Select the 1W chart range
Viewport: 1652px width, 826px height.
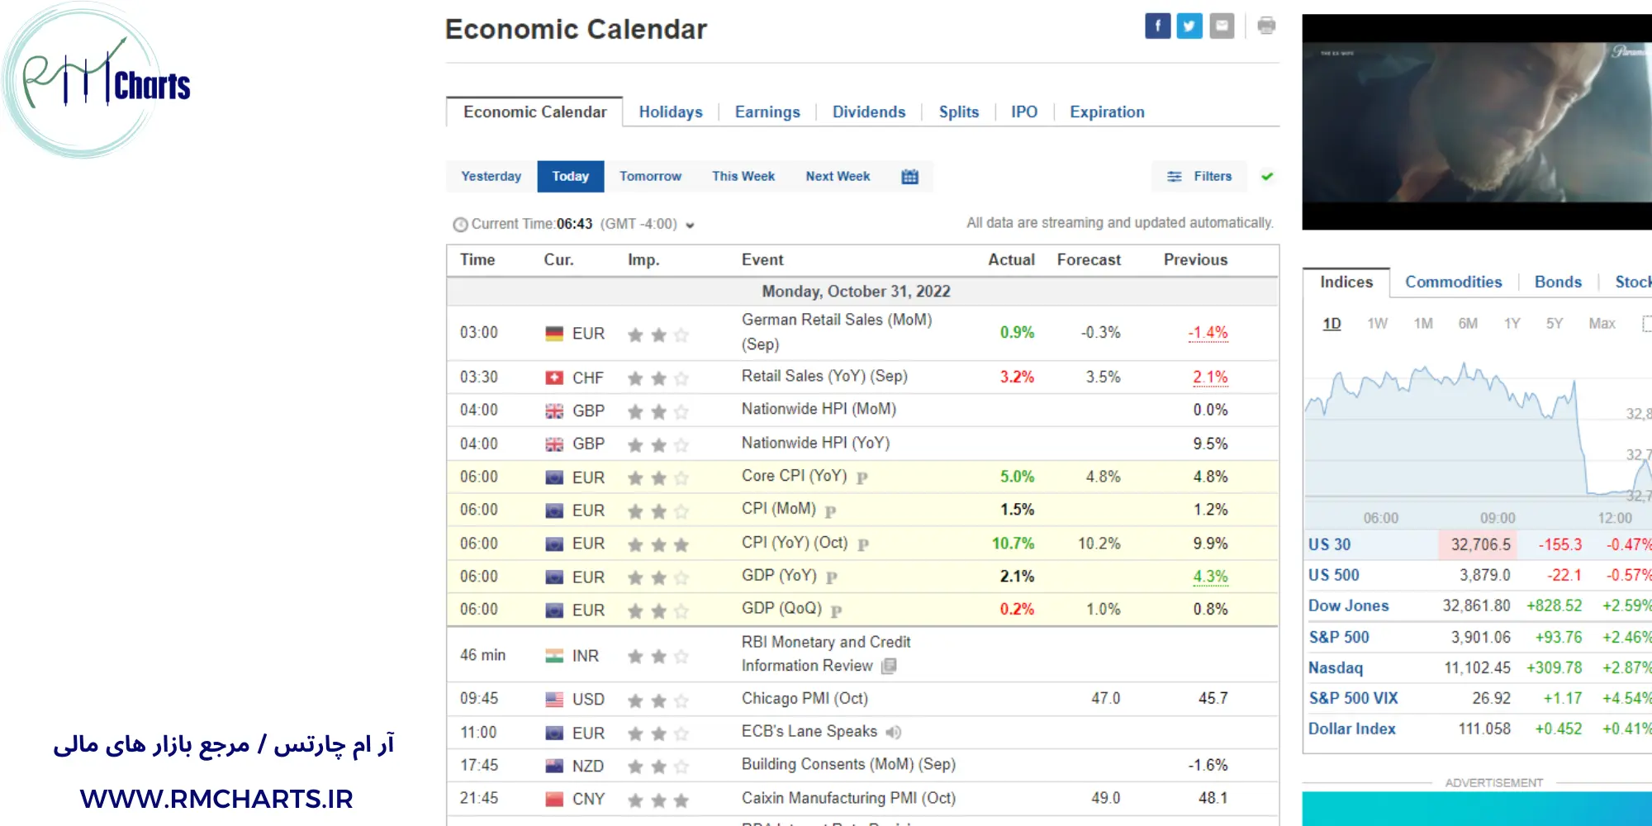pyautogui.click(x=1377, y=324)
